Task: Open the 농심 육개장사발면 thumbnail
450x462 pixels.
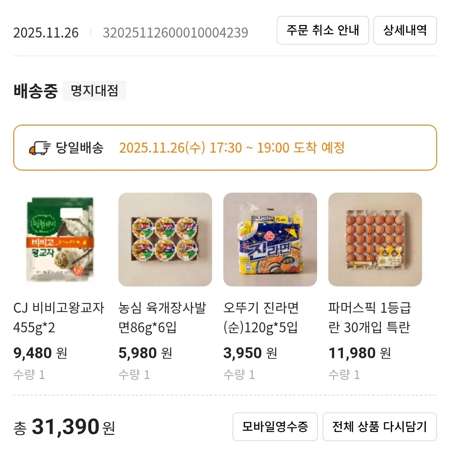Action: (165, 239)
